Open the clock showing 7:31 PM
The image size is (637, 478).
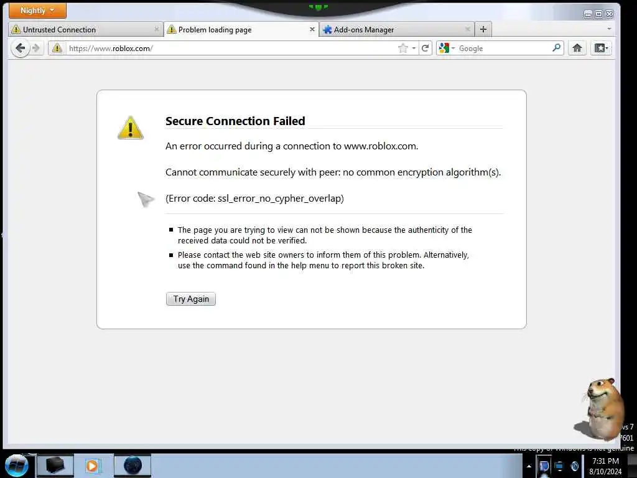coord(605,466)
